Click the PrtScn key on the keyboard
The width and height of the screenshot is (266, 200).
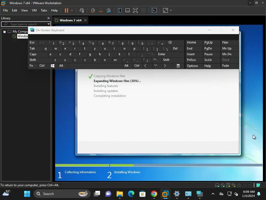click(x=194, y=60)
